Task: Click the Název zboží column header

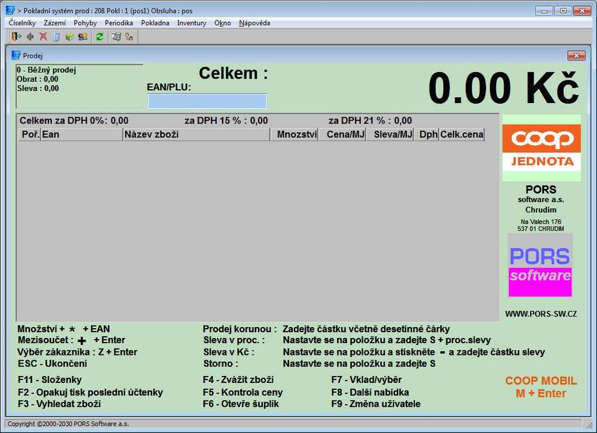Action: point(196,134)
